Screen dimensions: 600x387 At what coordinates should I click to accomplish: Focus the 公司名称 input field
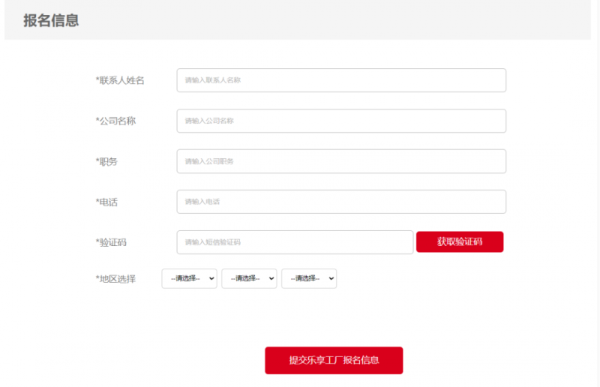click(341, 121)
